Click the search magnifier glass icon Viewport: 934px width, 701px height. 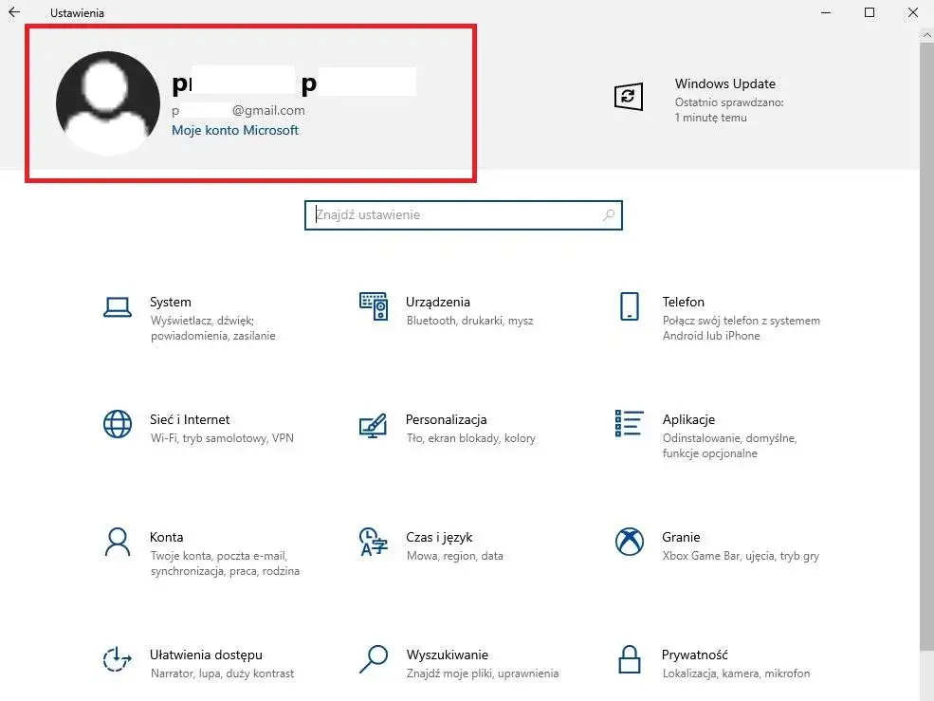(608, 215)
